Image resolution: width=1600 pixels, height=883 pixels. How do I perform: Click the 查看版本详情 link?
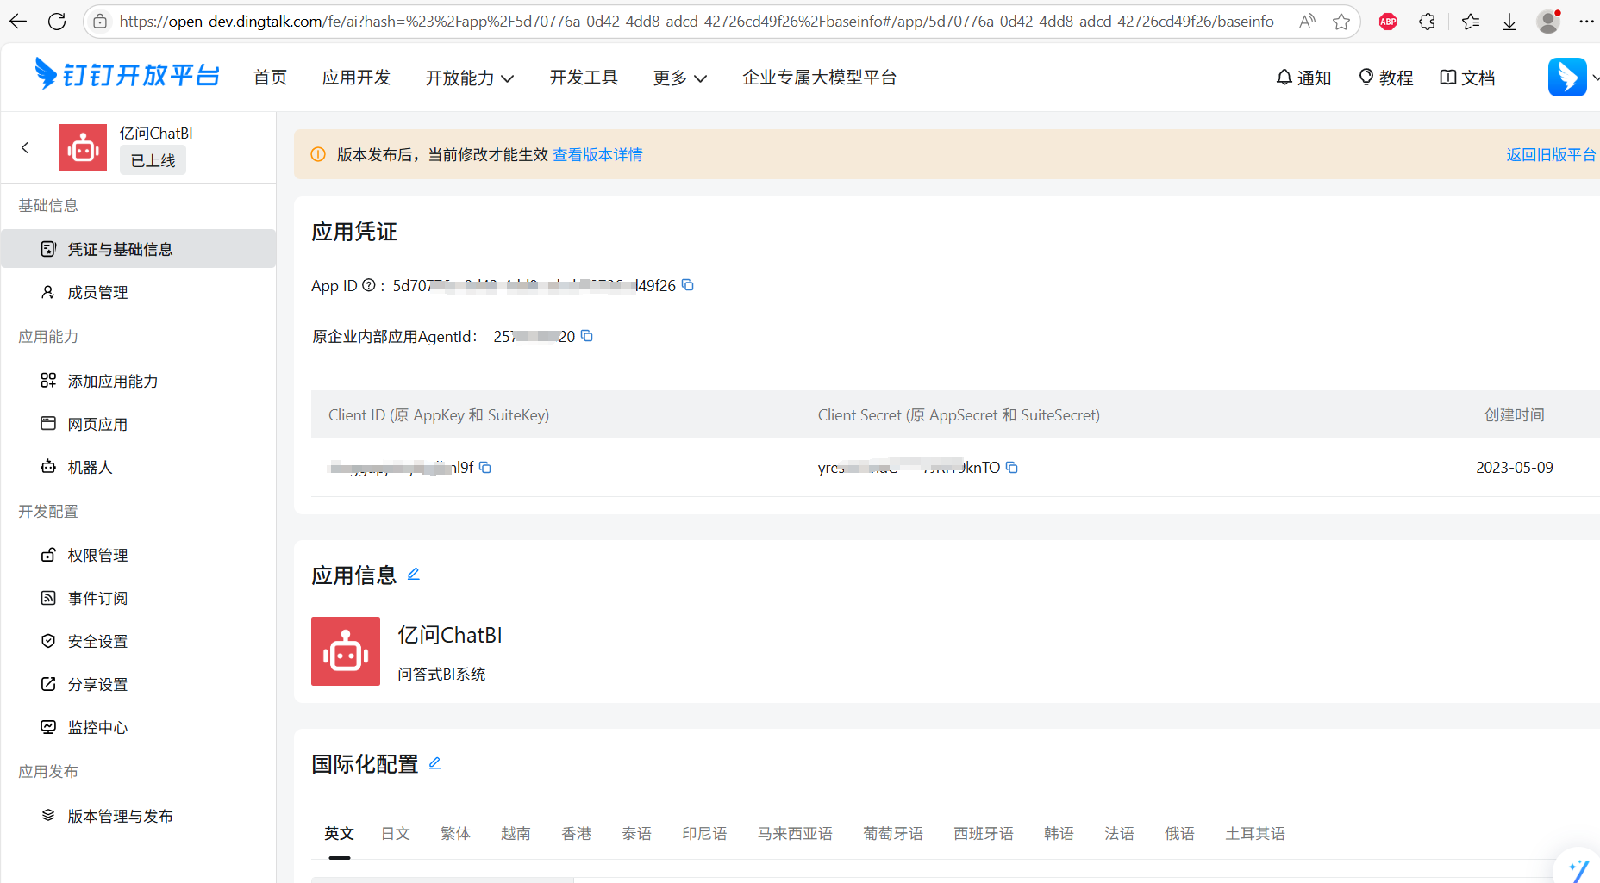597,154
